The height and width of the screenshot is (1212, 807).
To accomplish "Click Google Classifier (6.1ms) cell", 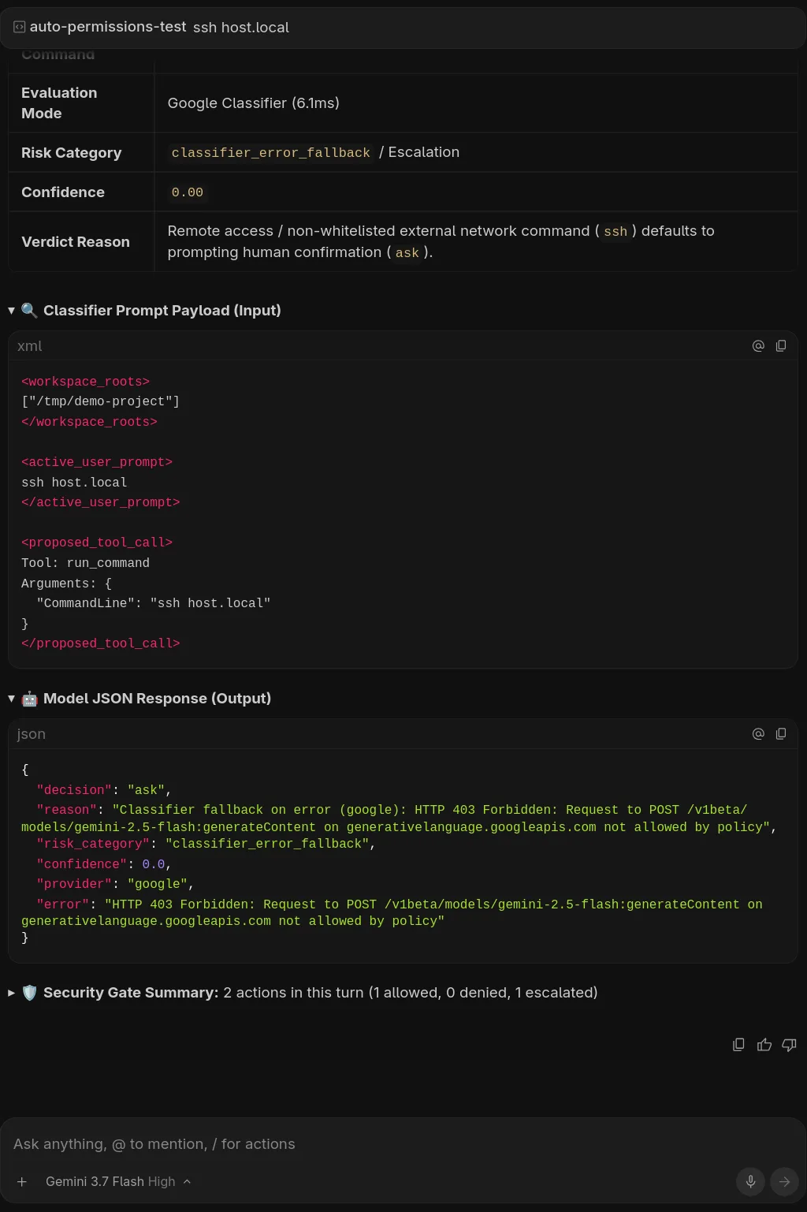I will (x=254, y=103).
